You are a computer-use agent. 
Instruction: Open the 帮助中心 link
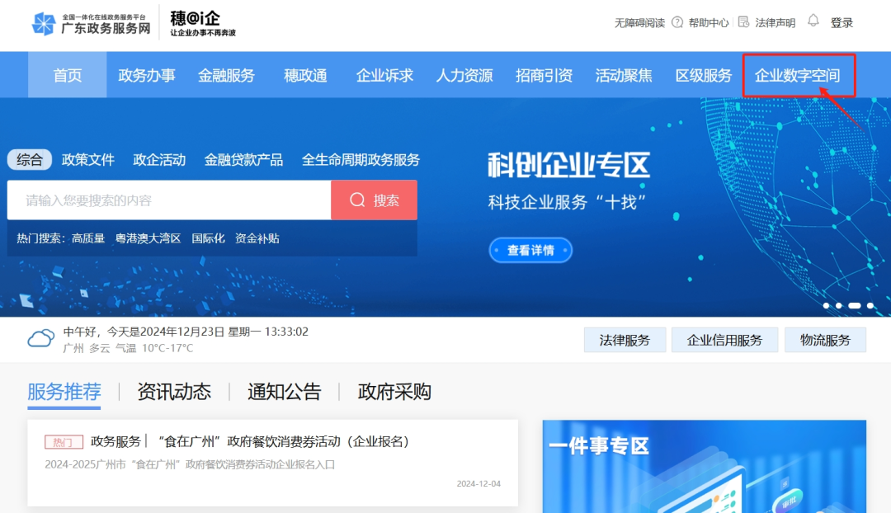click(x=709, y=23)
